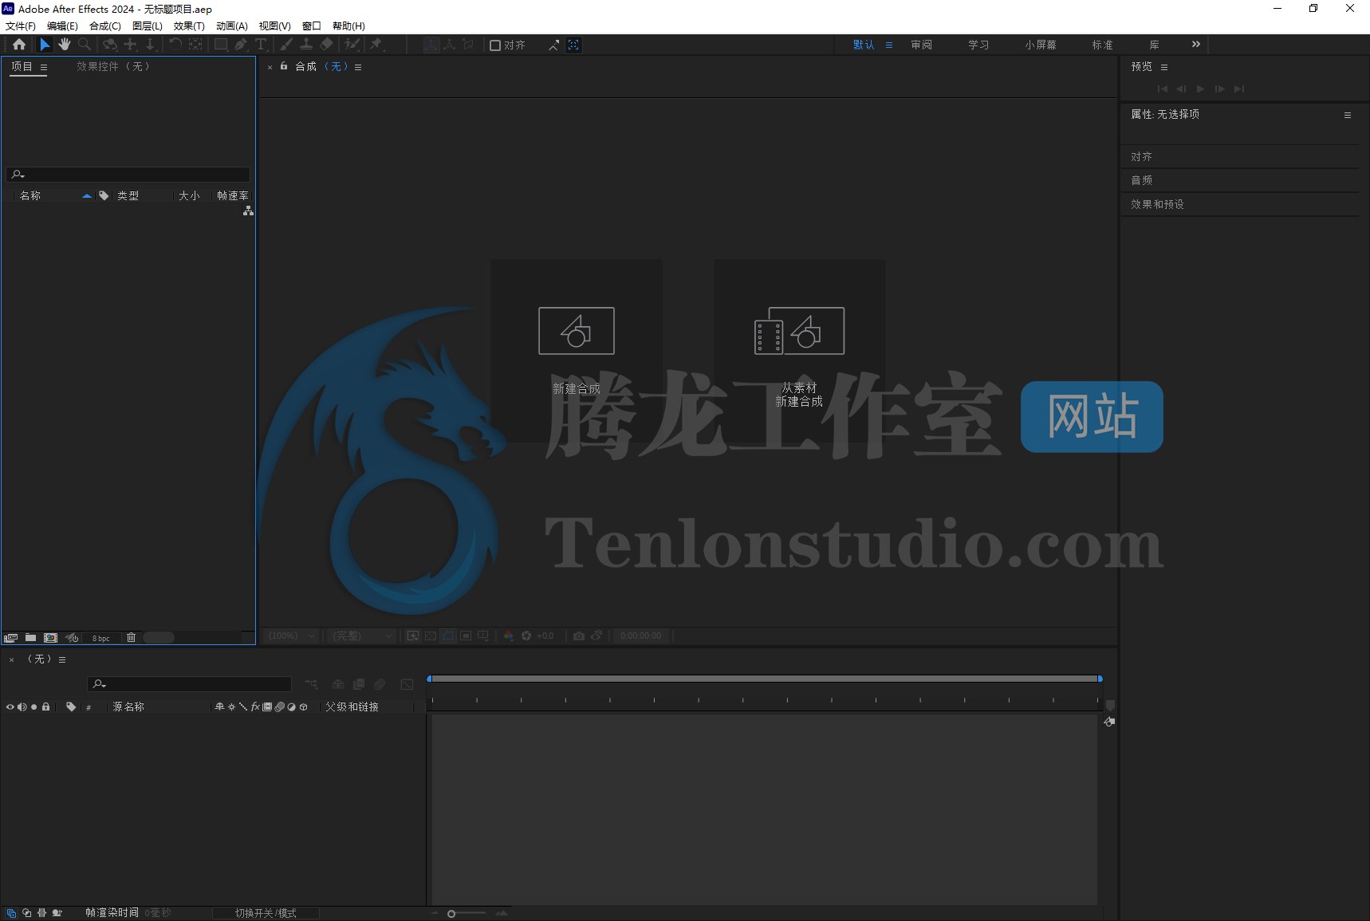Click the play button in 预览 panel

[x=1200, y=89]
